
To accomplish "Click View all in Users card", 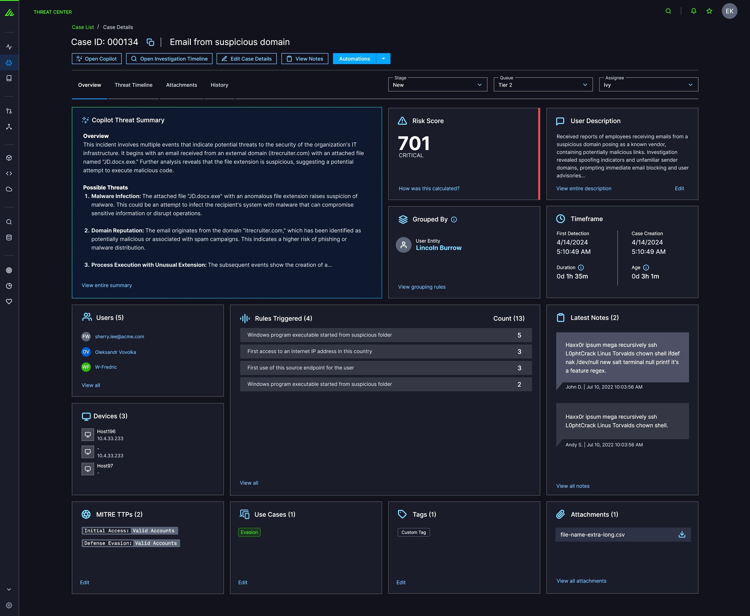I will click(91, 385).
